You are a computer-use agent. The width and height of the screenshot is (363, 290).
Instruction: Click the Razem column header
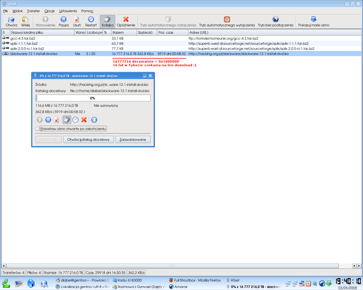(124, 33)
